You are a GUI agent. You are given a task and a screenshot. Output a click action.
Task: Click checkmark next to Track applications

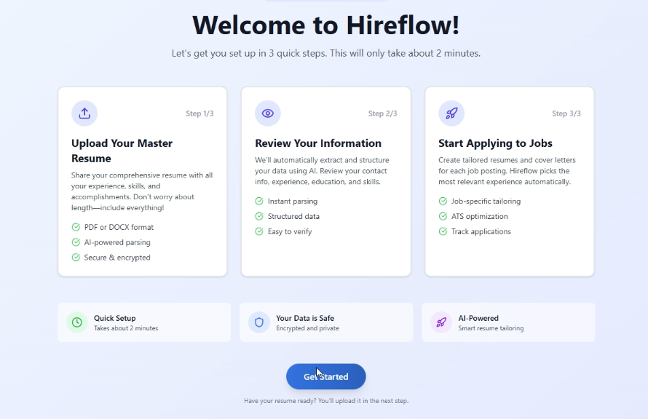point(443,231)
